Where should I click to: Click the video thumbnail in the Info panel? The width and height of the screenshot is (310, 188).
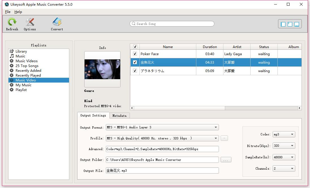(x=102, y=69)
